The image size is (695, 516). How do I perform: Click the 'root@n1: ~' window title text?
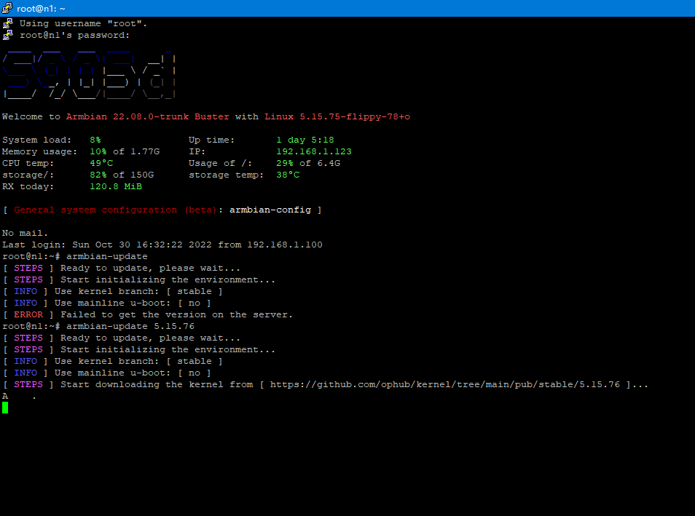(x=41, y=9)
